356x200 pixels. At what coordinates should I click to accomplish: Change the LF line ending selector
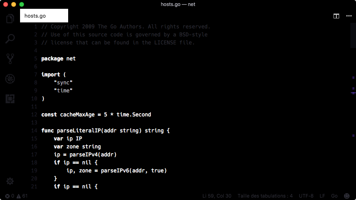322,196
